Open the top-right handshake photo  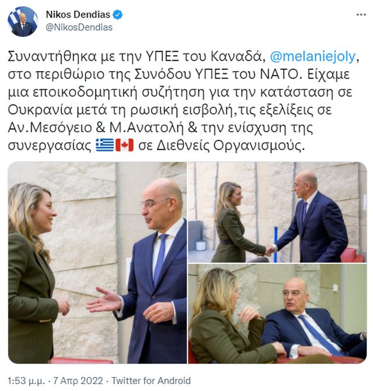277,212
